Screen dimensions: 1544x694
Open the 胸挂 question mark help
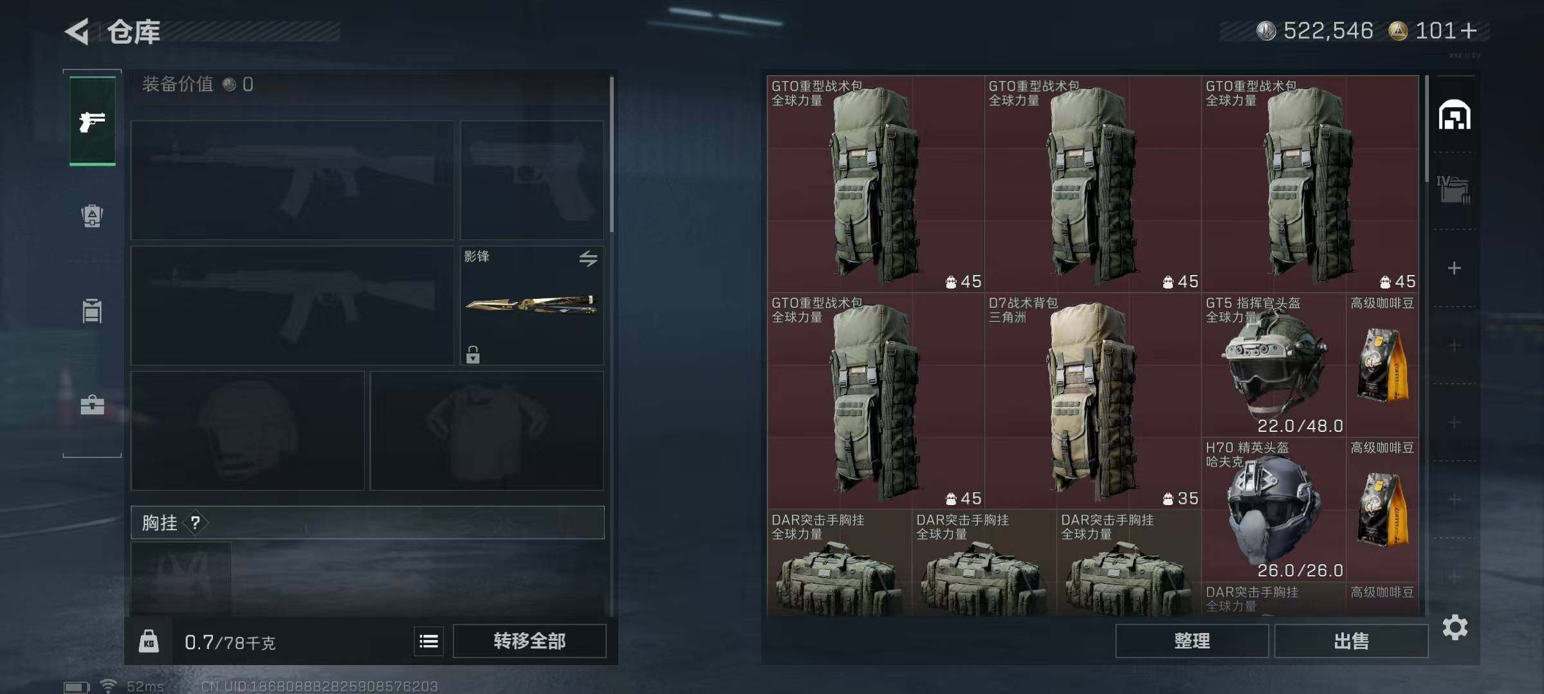[196, 522]
